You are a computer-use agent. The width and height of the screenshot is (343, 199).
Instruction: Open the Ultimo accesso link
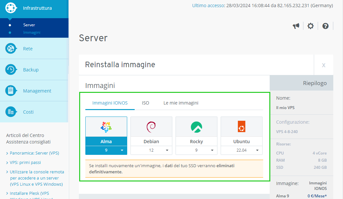pyautogui.click(x=208, y=6)
